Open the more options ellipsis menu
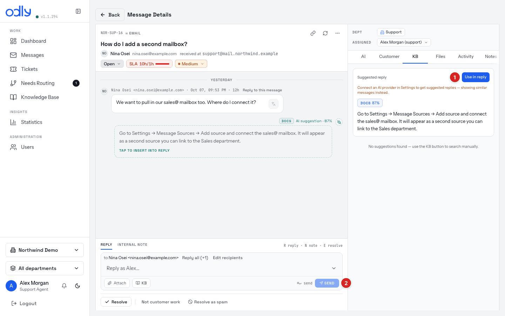Screen dimensions: 505x316 [337, 33]
